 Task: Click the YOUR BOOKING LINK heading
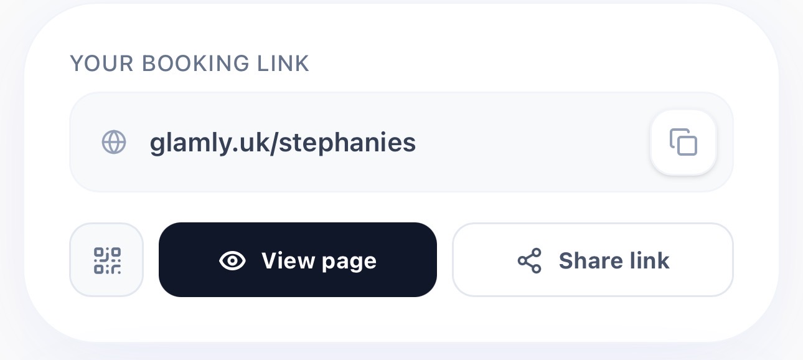[x=189, y=63]
